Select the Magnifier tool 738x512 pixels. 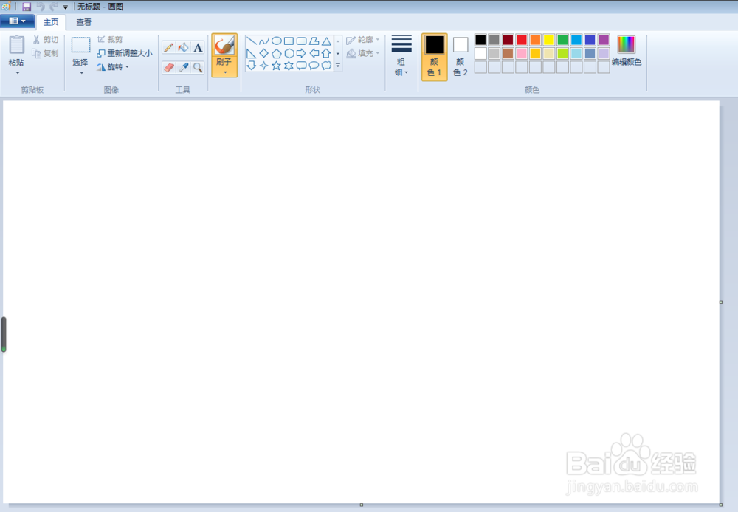click(198, 67)
